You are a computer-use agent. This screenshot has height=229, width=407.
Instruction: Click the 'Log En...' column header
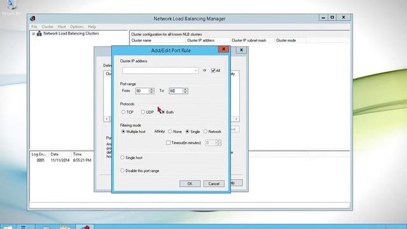[39, 154]
